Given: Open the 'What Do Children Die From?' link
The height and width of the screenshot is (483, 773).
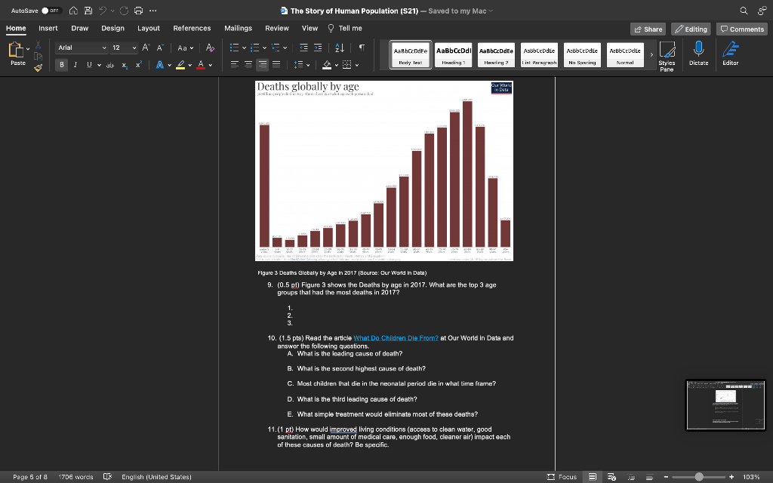Looking at the screenshot, I should pos(396,338).
